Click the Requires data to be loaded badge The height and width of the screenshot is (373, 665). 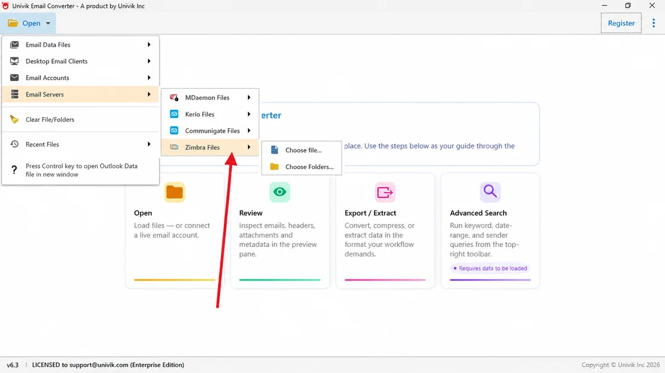coord(490,269)
